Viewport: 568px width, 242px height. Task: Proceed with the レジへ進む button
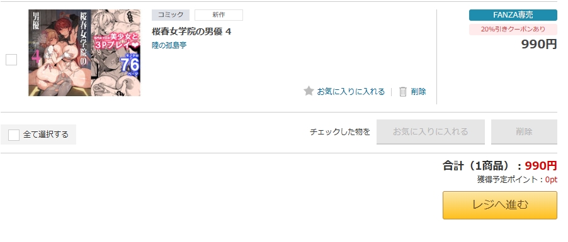(500, 205)
